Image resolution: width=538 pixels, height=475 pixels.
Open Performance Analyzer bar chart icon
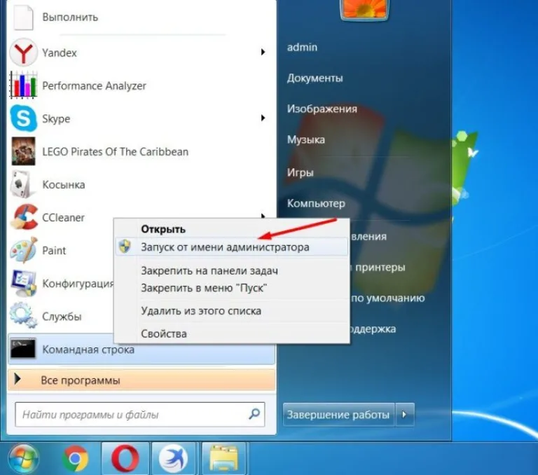(23, 85)
